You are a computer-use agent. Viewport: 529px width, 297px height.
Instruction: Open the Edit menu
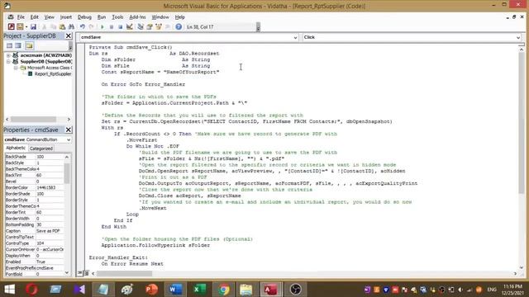click(x=35, y=16)
